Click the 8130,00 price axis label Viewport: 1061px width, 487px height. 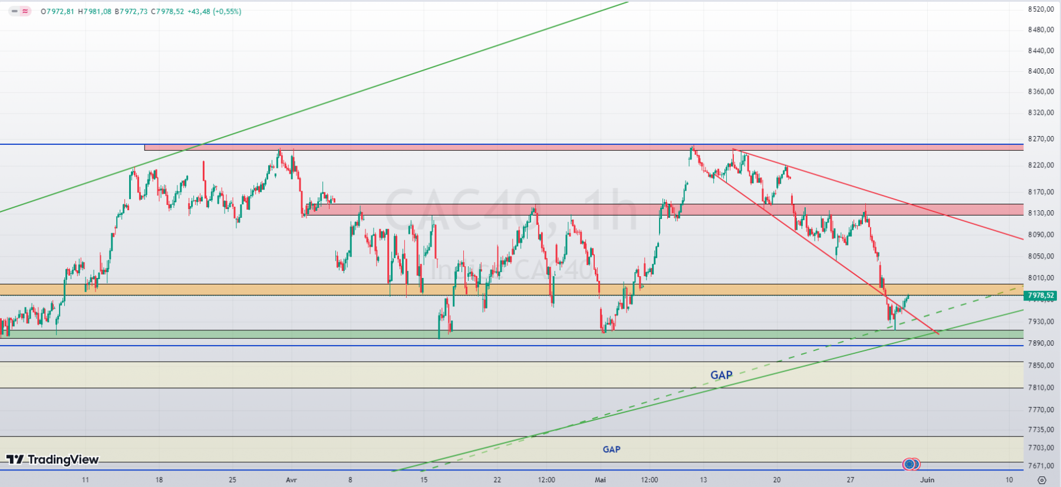click(x=1041, y=213)
